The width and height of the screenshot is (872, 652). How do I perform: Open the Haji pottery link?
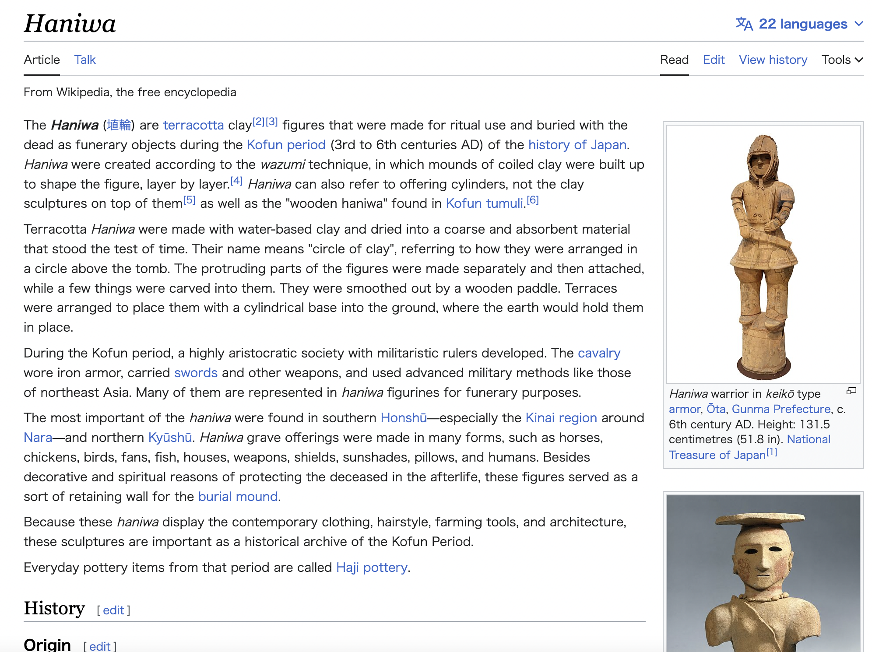tap(372, 568)
